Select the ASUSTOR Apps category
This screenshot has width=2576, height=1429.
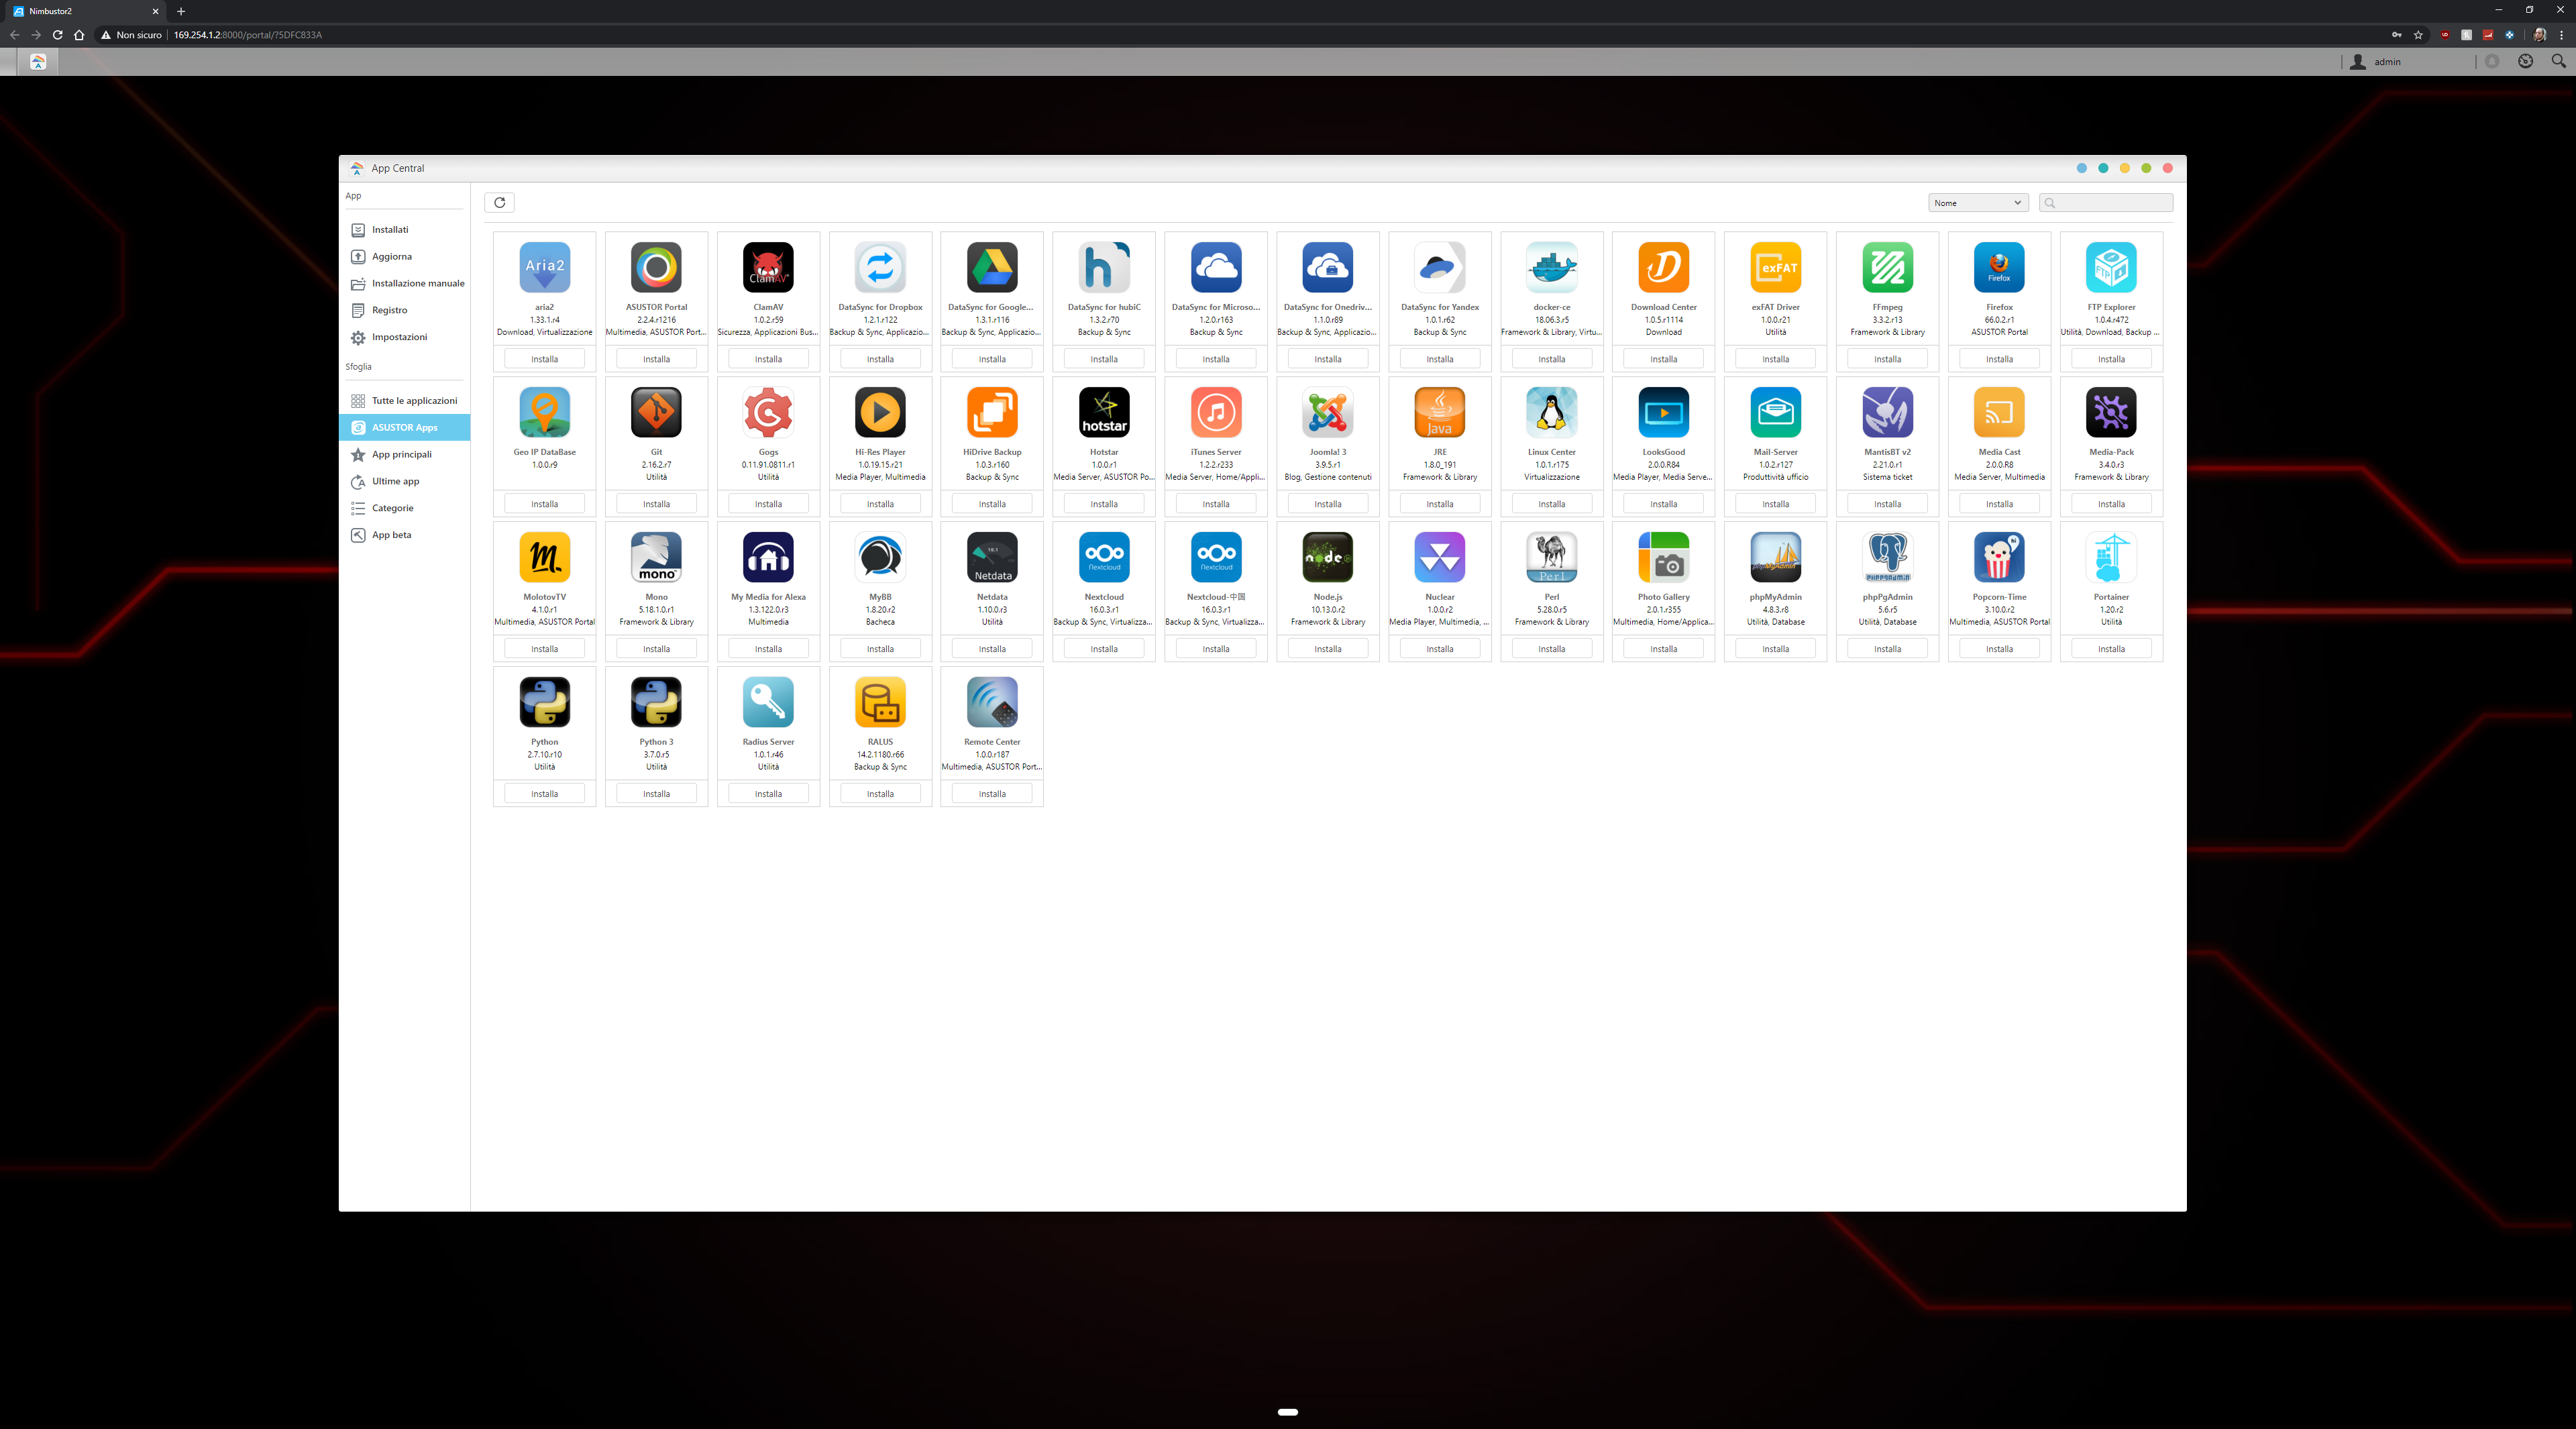(x=404, y=428)
